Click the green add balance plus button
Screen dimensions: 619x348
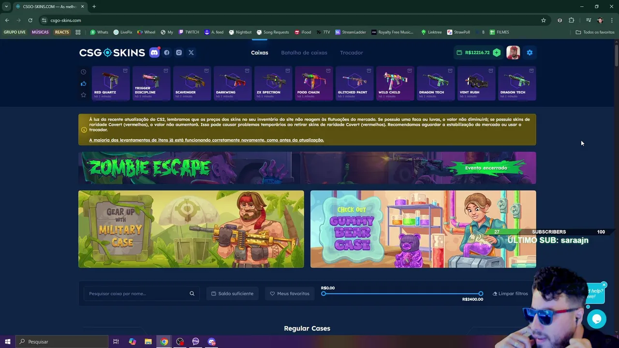coord(497,53)
